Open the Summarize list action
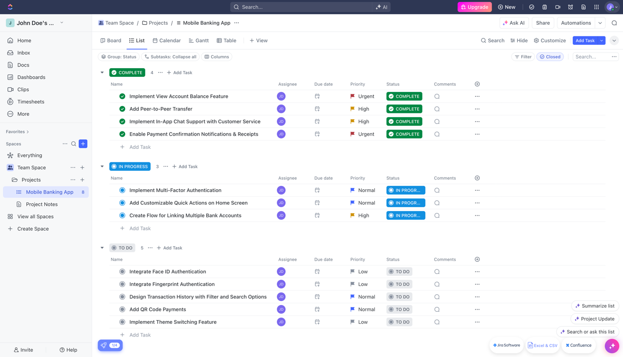This screenshot has height=357, width=623. (x=595, y=305)
